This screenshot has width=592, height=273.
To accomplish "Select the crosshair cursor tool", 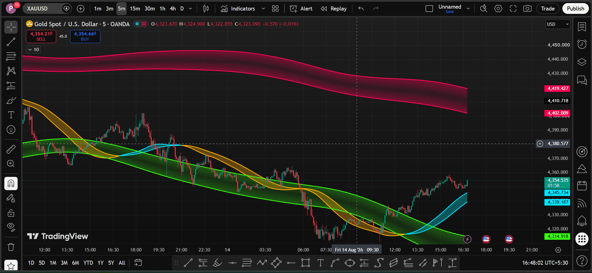I will point(11,27).
